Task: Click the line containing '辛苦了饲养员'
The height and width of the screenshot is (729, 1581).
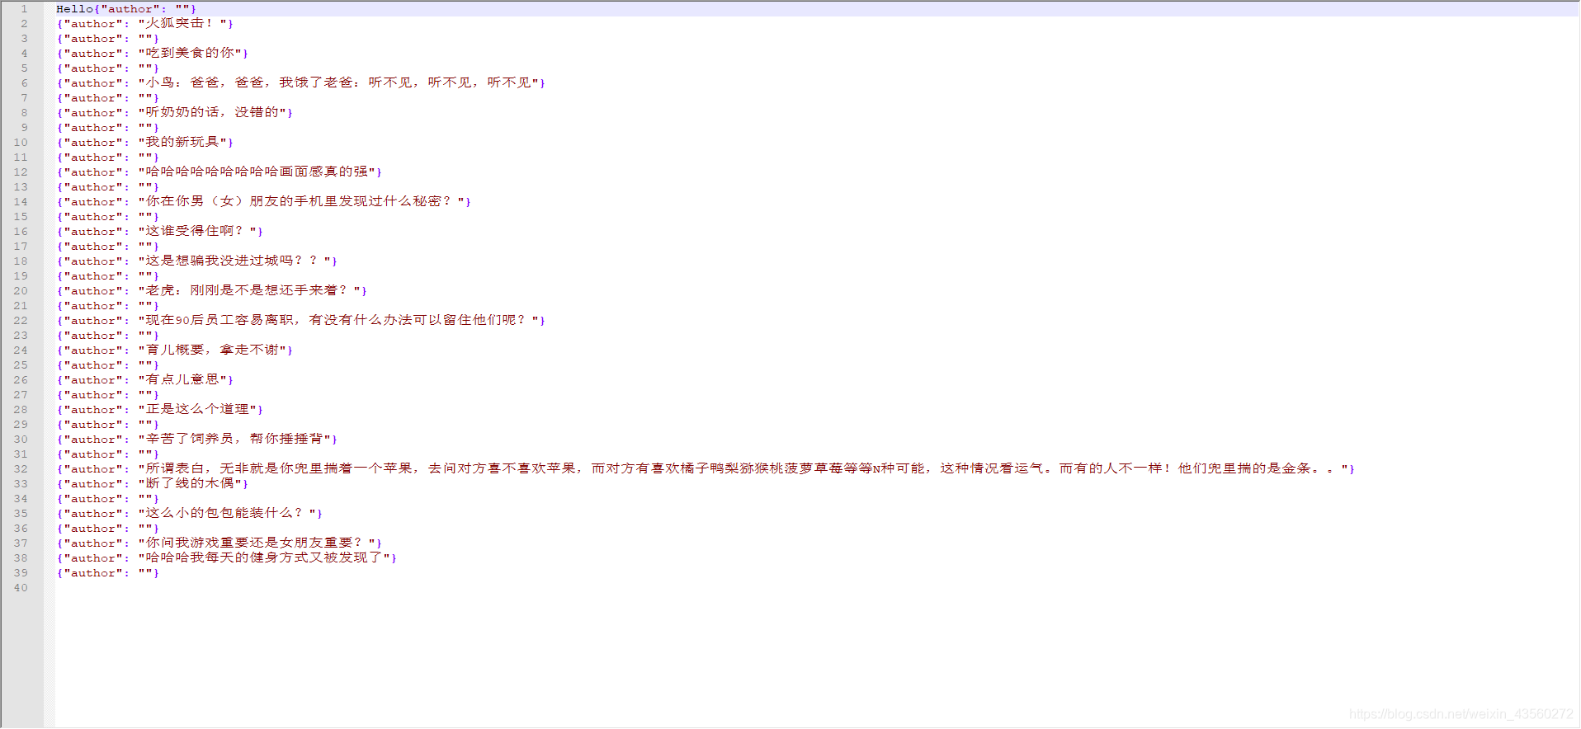Action: (197, 440)
